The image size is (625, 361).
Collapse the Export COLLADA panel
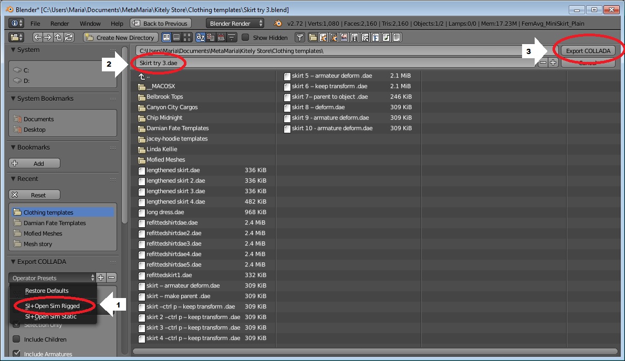pyautogui.click(x=13, y=261)
